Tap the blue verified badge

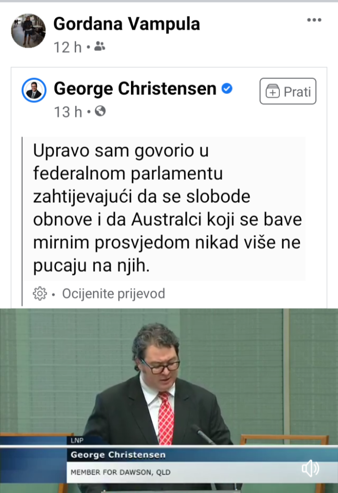point(227,89)
